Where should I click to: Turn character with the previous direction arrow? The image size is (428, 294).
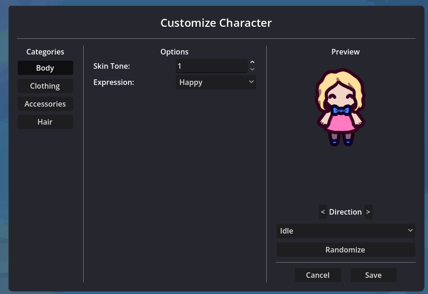[x=323, y=211]
